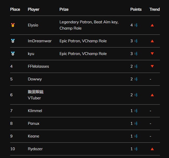Click the up trend arrow for Rydozer

(x=152, y=149)
